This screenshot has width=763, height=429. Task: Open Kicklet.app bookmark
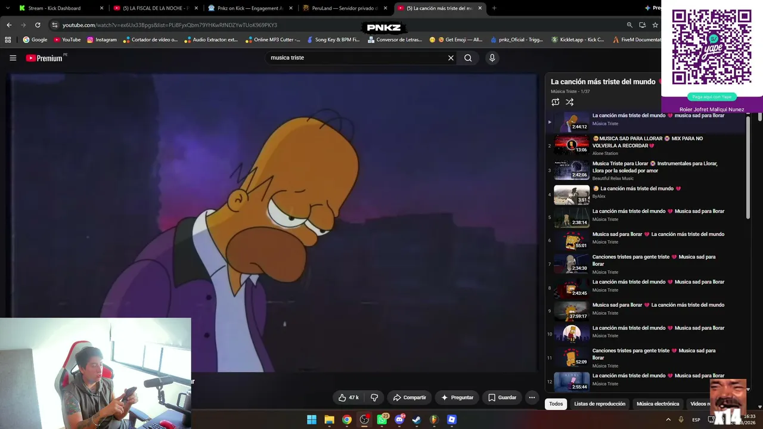tap(578, 40)
